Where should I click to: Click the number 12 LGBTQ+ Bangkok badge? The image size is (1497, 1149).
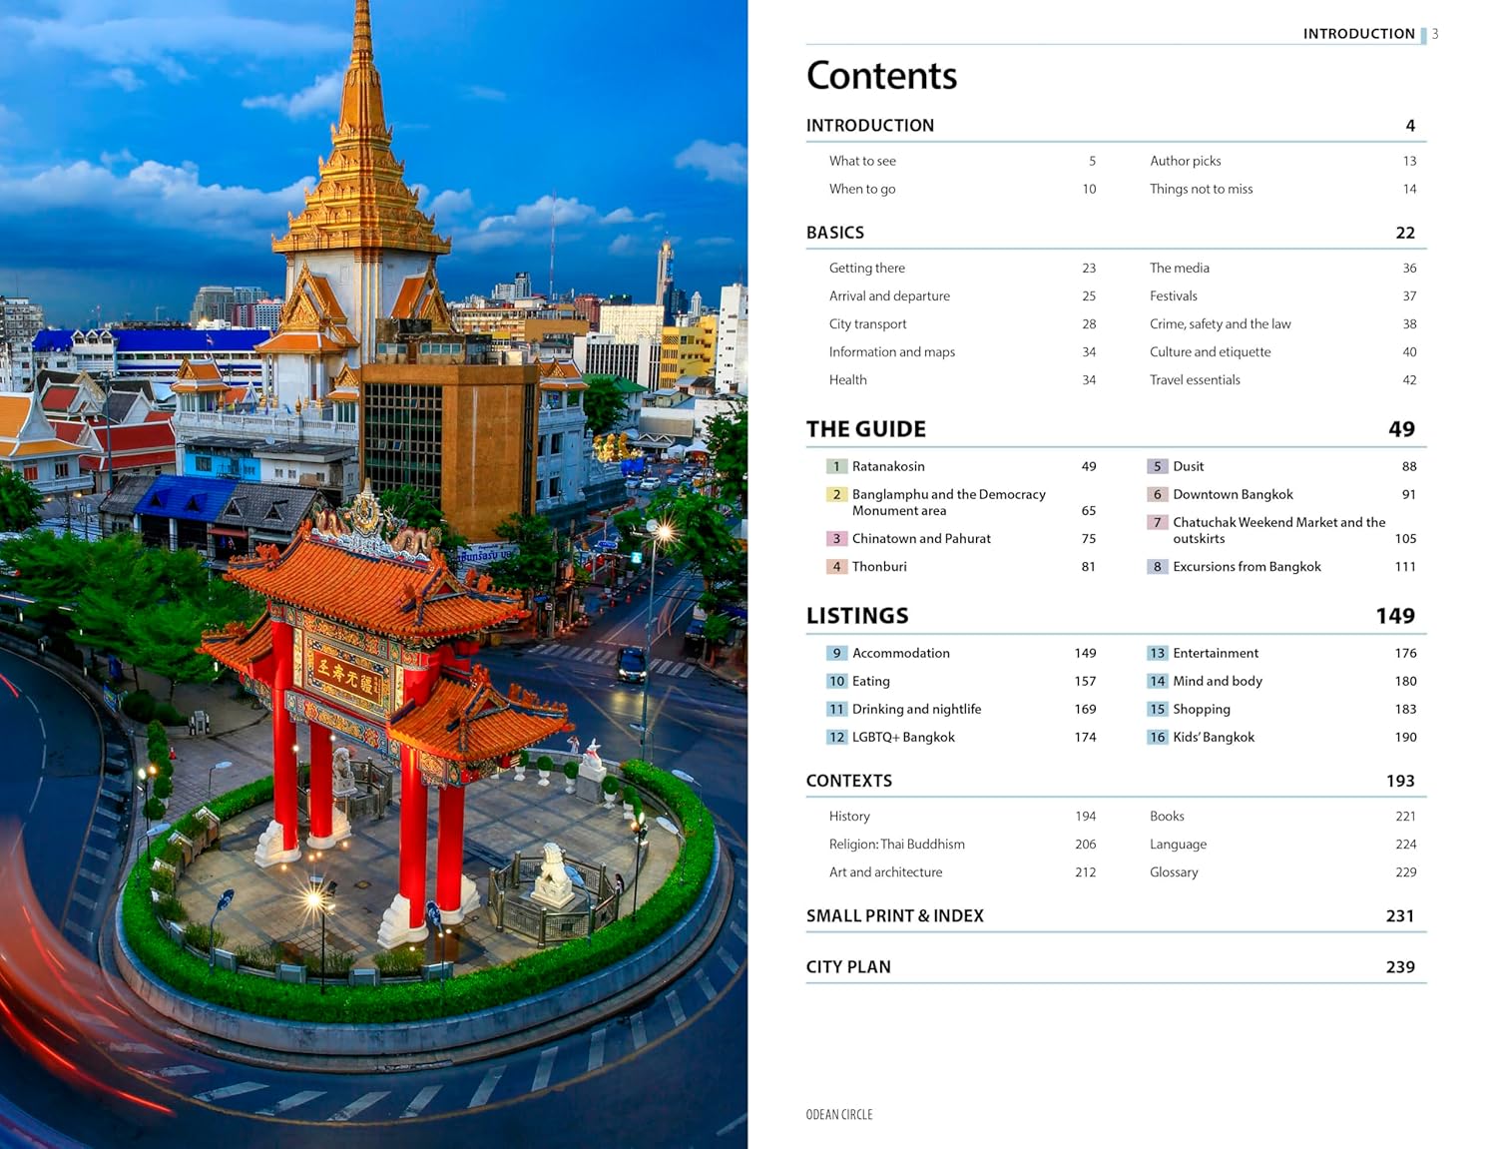coord(836,737)
